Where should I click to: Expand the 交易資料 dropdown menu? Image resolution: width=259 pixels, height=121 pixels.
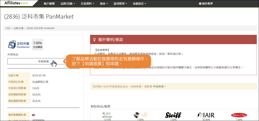88,3
